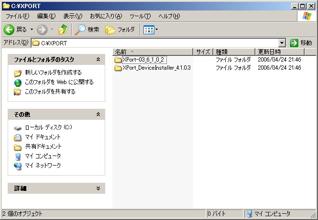Open the Views icon menu
This screenshot has width=318, height=220.
[x=149, y=30]
